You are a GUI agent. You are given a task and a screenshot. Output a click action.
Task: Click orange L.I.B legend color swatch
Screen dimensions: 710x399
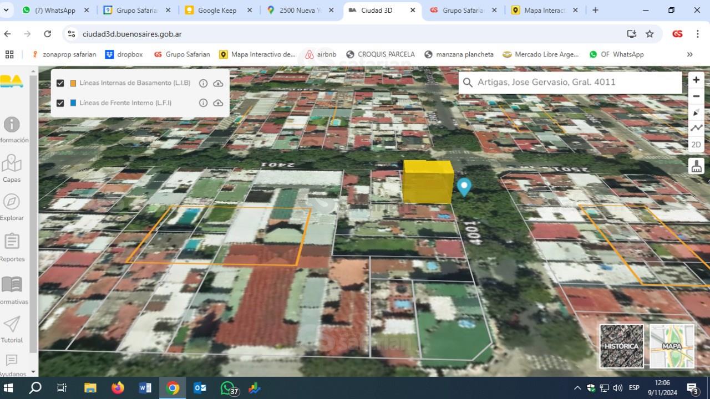coord(73,83)
